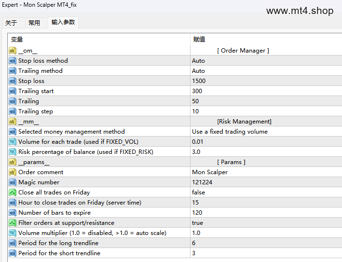The width and height of the screenshot is (342, 262).
Task: Edit the Order comment value Mon Scalper
Action: pos(266,172)
